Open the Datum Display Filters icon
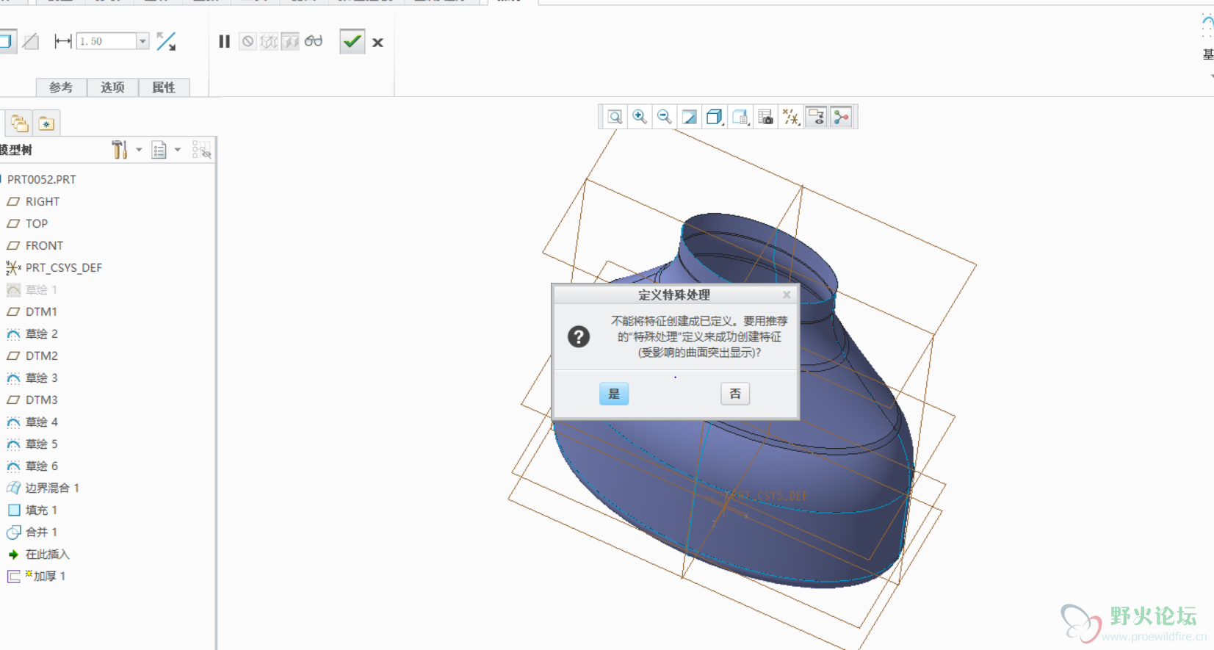Screen dimensions: 1214x650 tap(791, 117)
